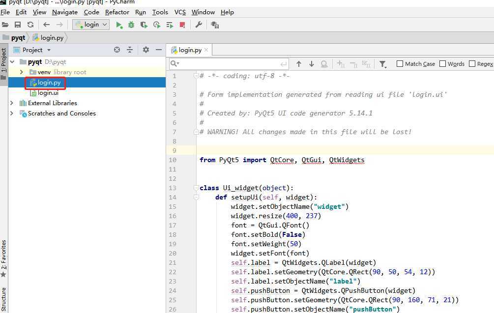Screen dimensions: 494x313
Task: Expand Scratches and Consoles node
Action: pos(12,114)
